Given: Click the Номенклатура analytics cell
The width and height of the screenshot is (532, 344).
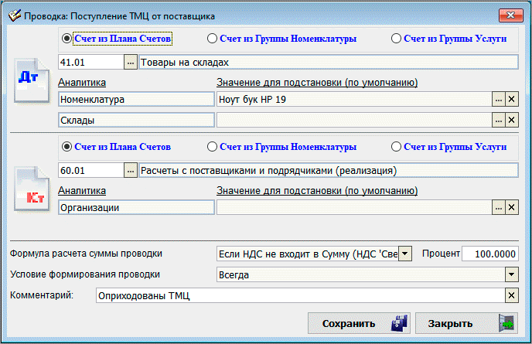Looking at the screenshot, I should [x=136, y=100].
